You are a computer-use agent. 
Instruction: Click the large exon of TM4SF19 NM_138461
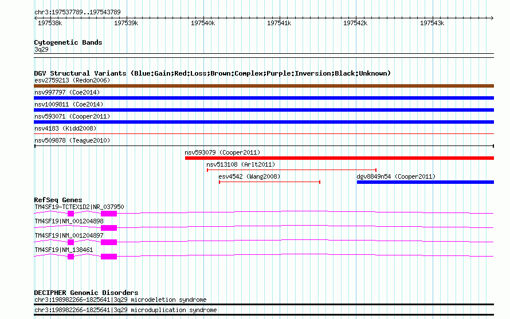pyautogui.click(x=109, y=257)
